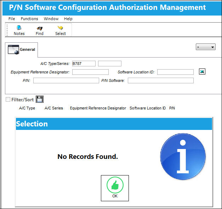Focus the Software Location ID input field
This screenshot has height=209, width=222.
click(175, 72)
